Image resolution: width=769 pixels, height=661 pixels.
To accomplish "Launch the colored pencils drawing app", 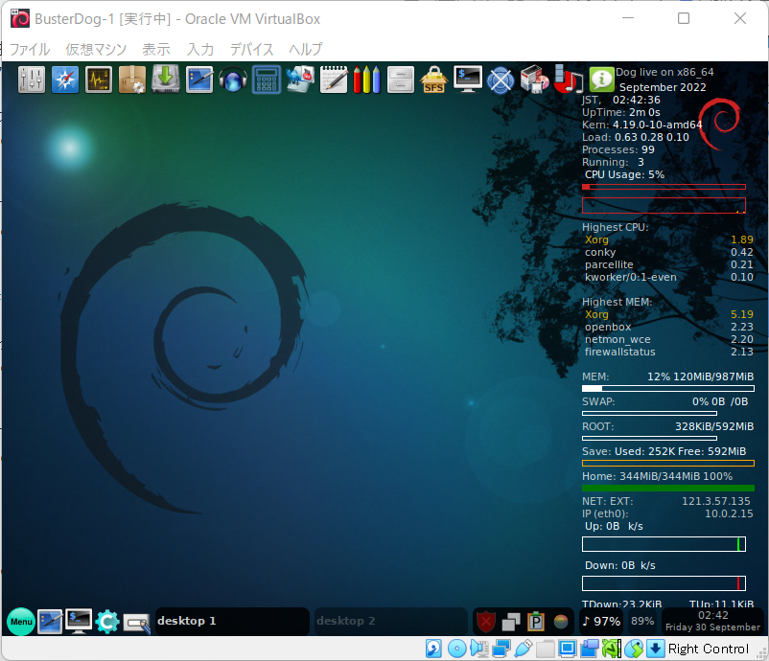I will coord(367,80).
